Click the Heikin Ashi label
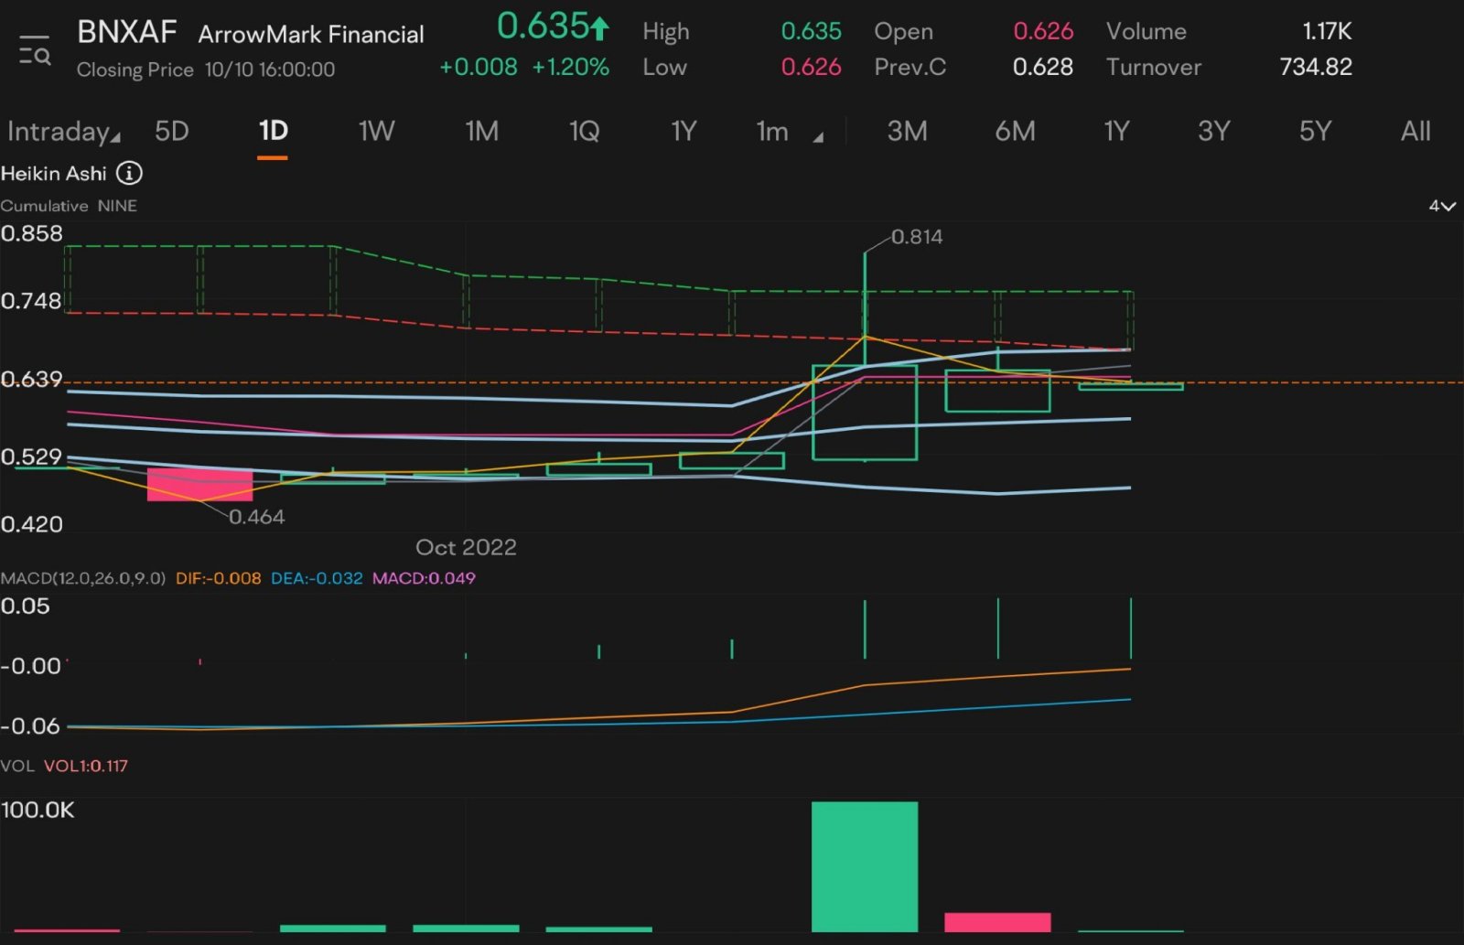The width and height of the screenshot is (1464, 945). point(54,173)
